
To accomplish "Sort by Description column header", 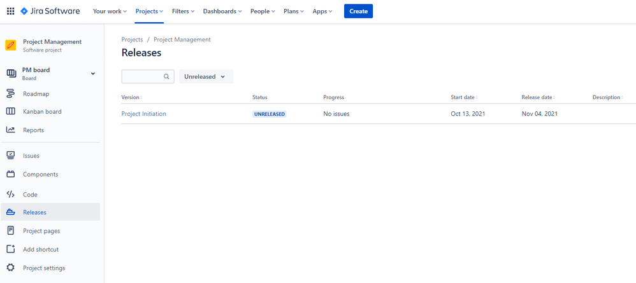I will coord(607,97).
